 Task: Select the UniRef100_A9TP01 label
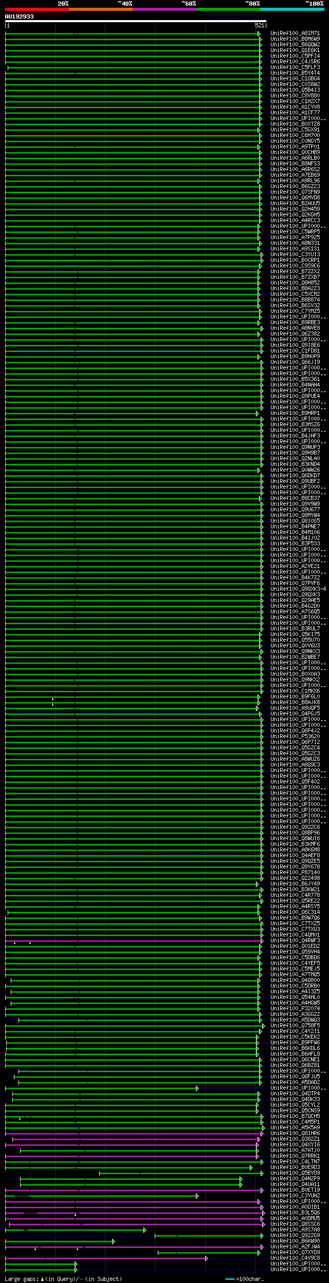(295, 147)
